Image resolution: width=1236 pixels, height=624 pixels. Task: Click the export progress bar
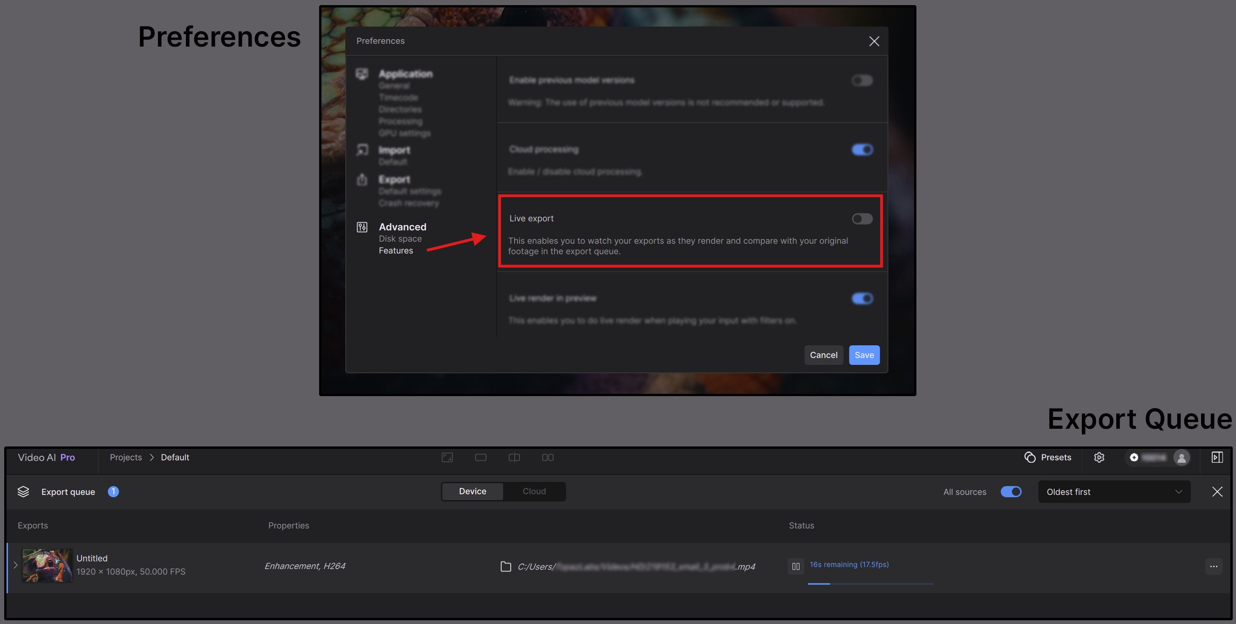click(x=870, y=583)
